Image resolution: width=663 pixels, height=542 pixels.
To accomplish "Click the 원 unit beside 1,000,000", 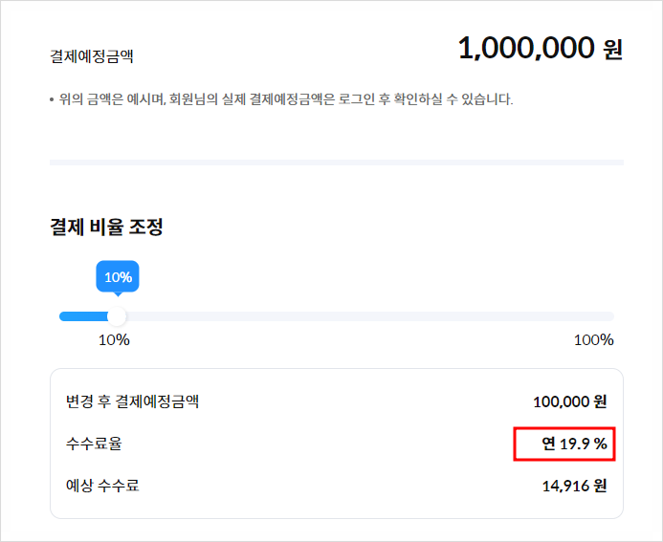I will (613, 50).
